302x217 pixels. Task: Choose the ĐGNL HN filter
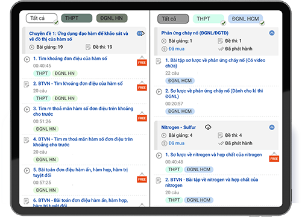tap(112, 18)
